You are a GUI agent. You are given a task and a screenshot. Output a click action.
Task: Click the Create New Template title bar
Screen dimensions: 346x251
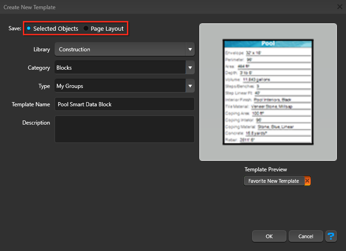(x=137, y=7)
